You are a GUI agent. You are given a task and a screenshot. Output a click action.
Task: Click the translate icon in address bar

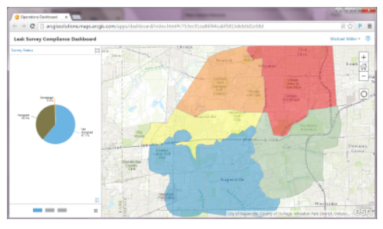click(343, 26)
